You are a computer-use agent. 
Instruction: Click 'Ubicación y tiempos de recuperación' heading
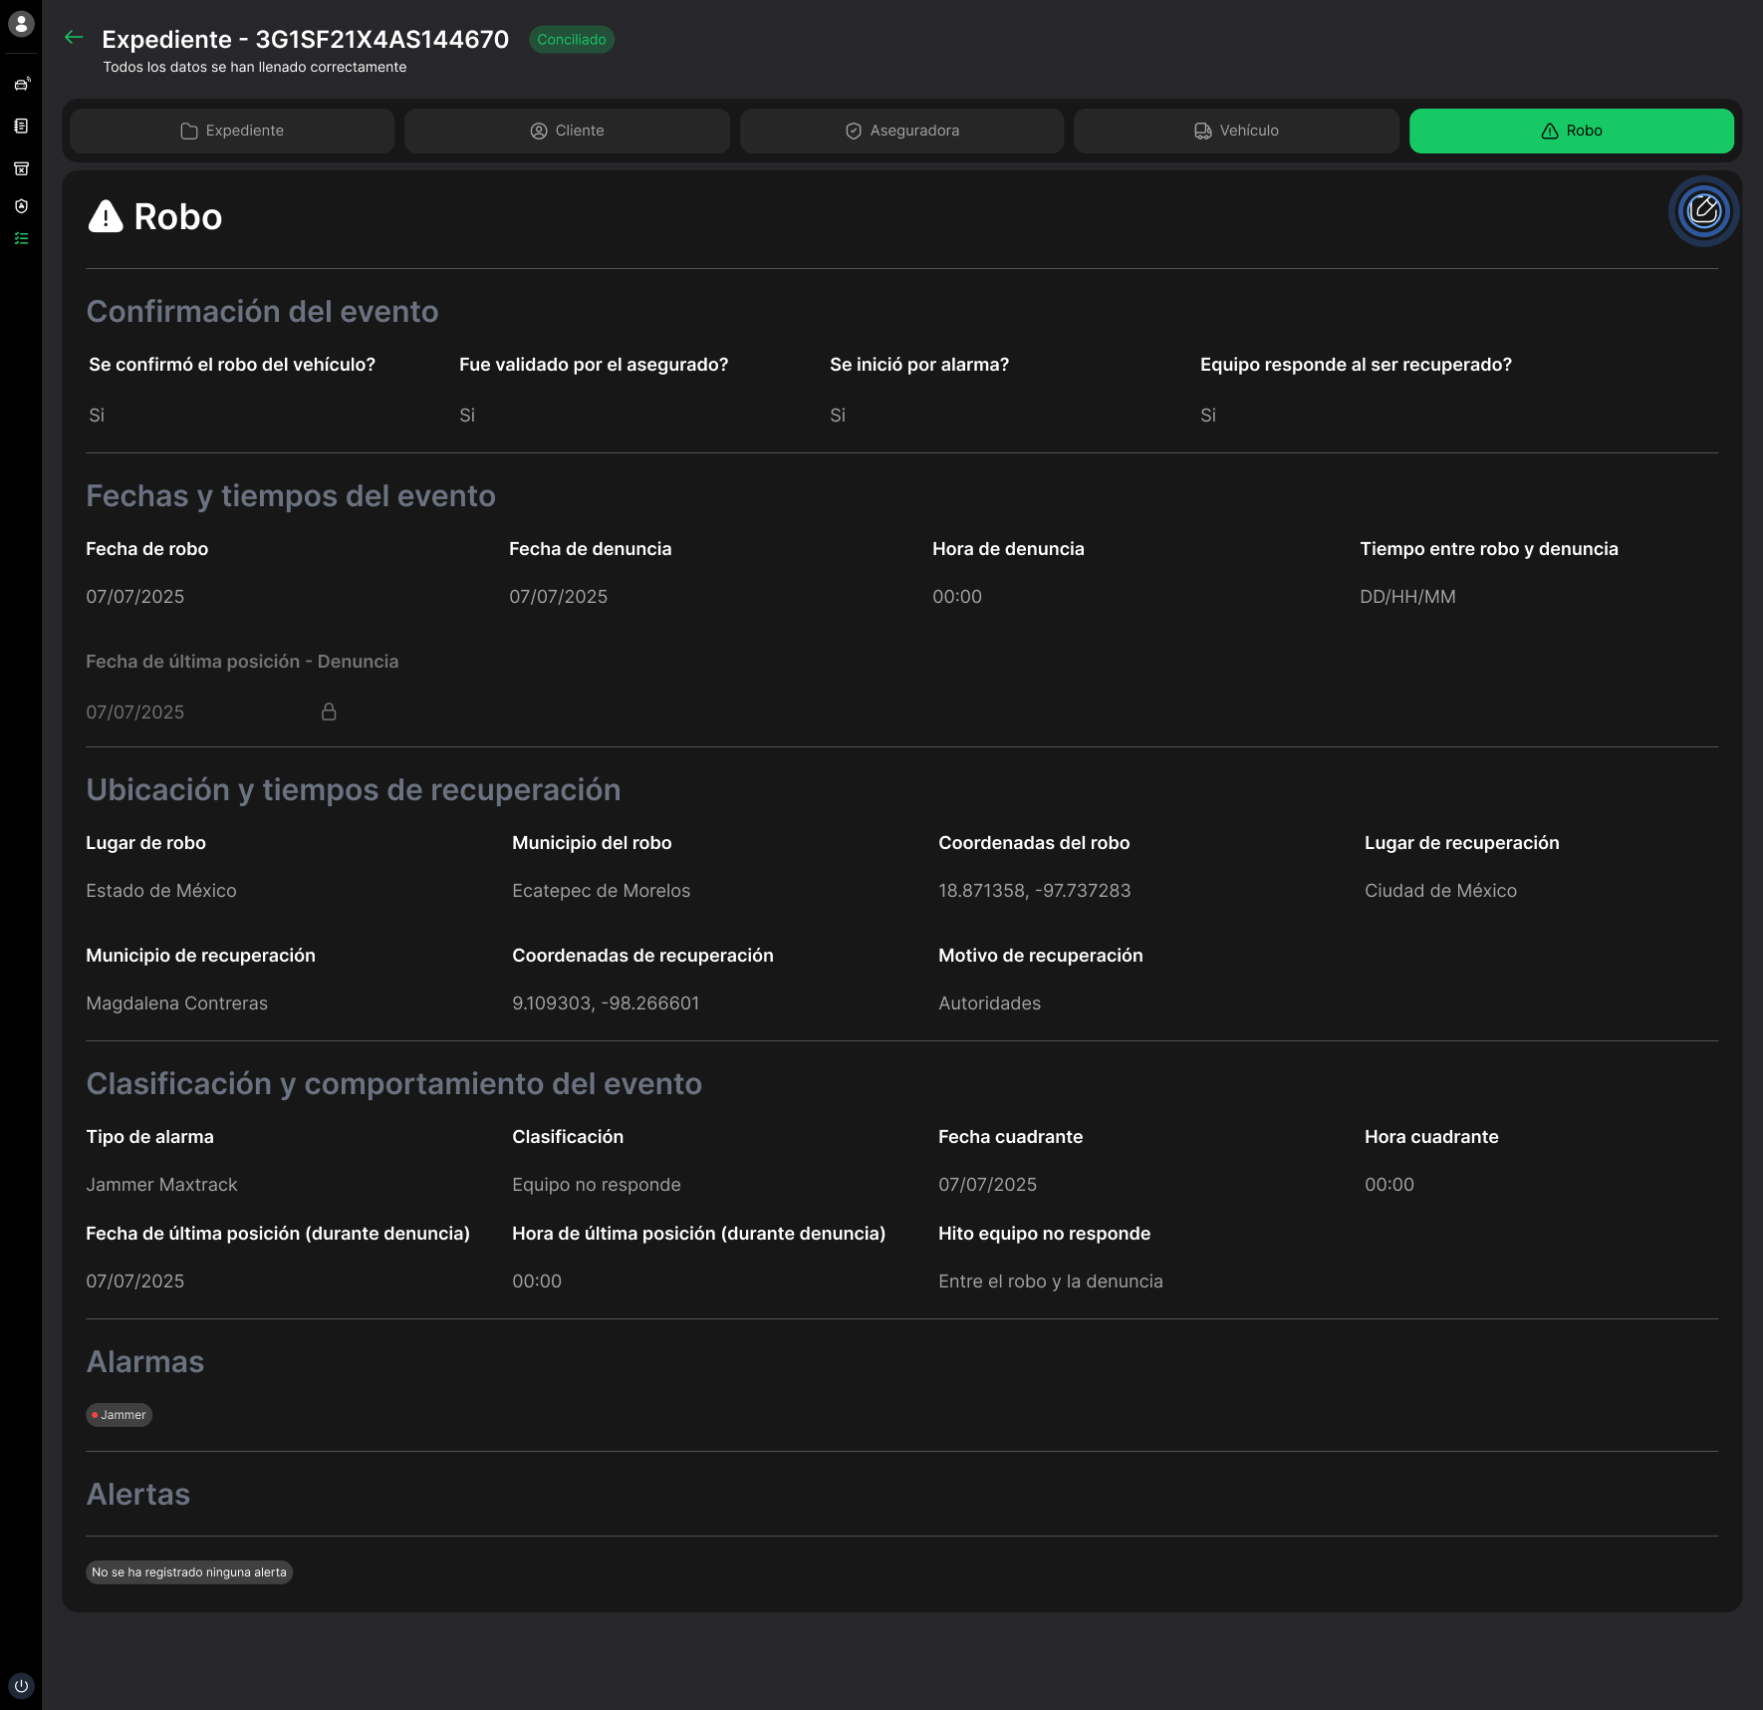pos(354,790)
